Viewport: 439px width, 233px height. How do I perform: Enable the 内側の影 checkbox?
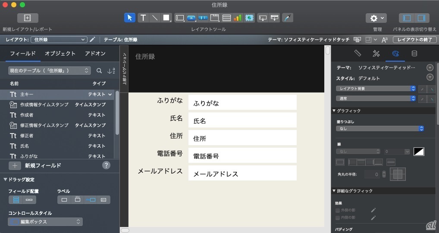(x=338, y=218)
